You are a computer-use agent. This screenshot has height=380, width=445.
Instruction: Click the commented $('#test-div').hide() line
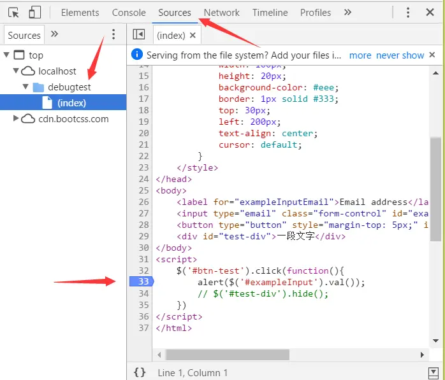pyautogui.click(x=263, y=293)
